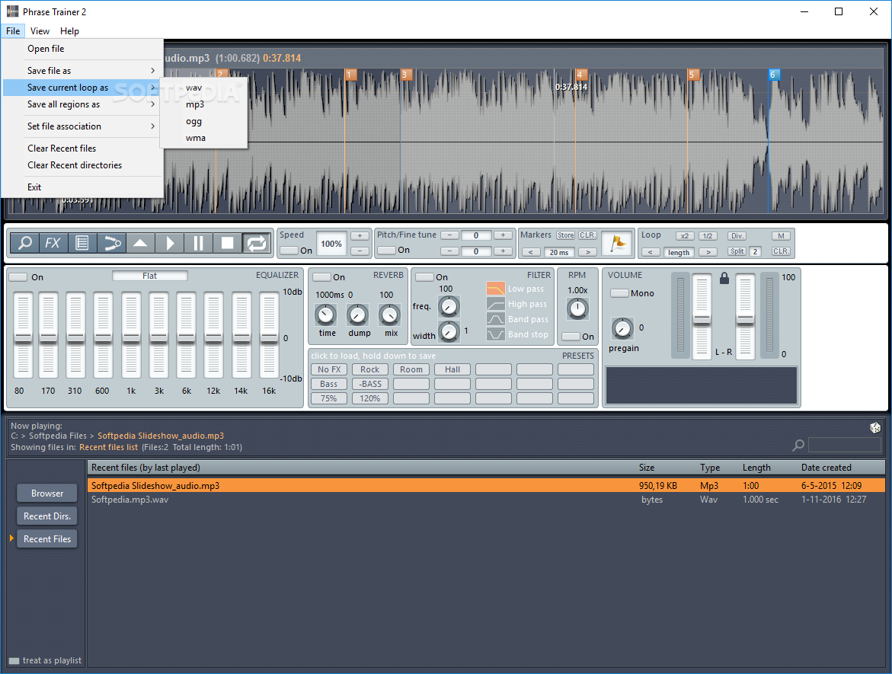Decrease speed with the minus button

point(360,251)
